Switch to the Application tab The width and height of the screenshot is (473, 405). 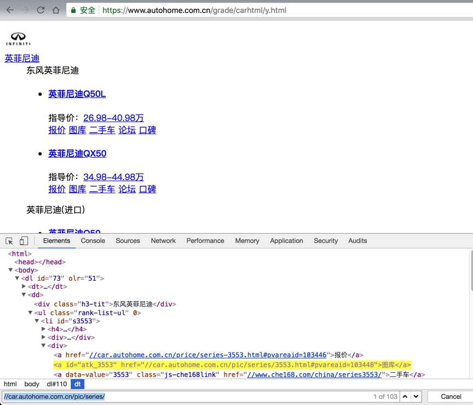[x=286, y=241]
